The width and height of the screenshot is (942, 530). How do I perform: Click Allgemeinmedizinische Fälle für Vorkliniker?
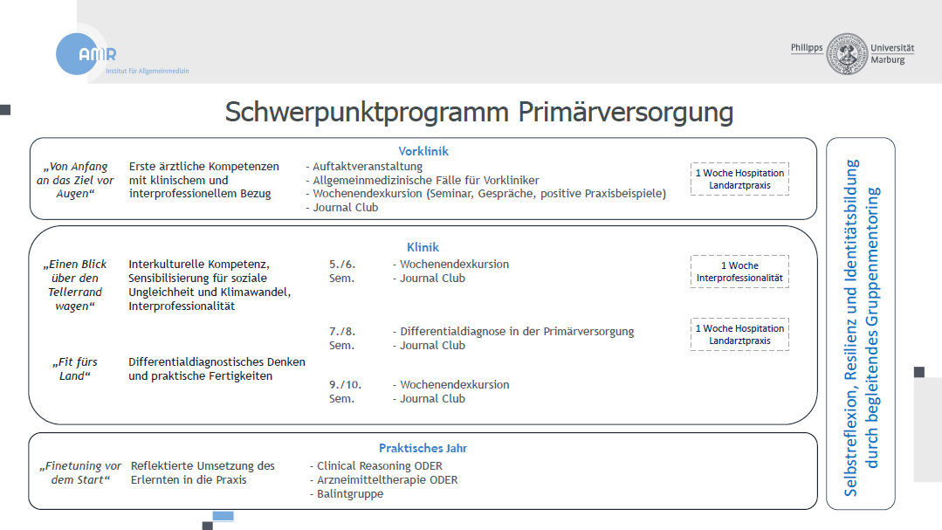[x=423, y=180]
